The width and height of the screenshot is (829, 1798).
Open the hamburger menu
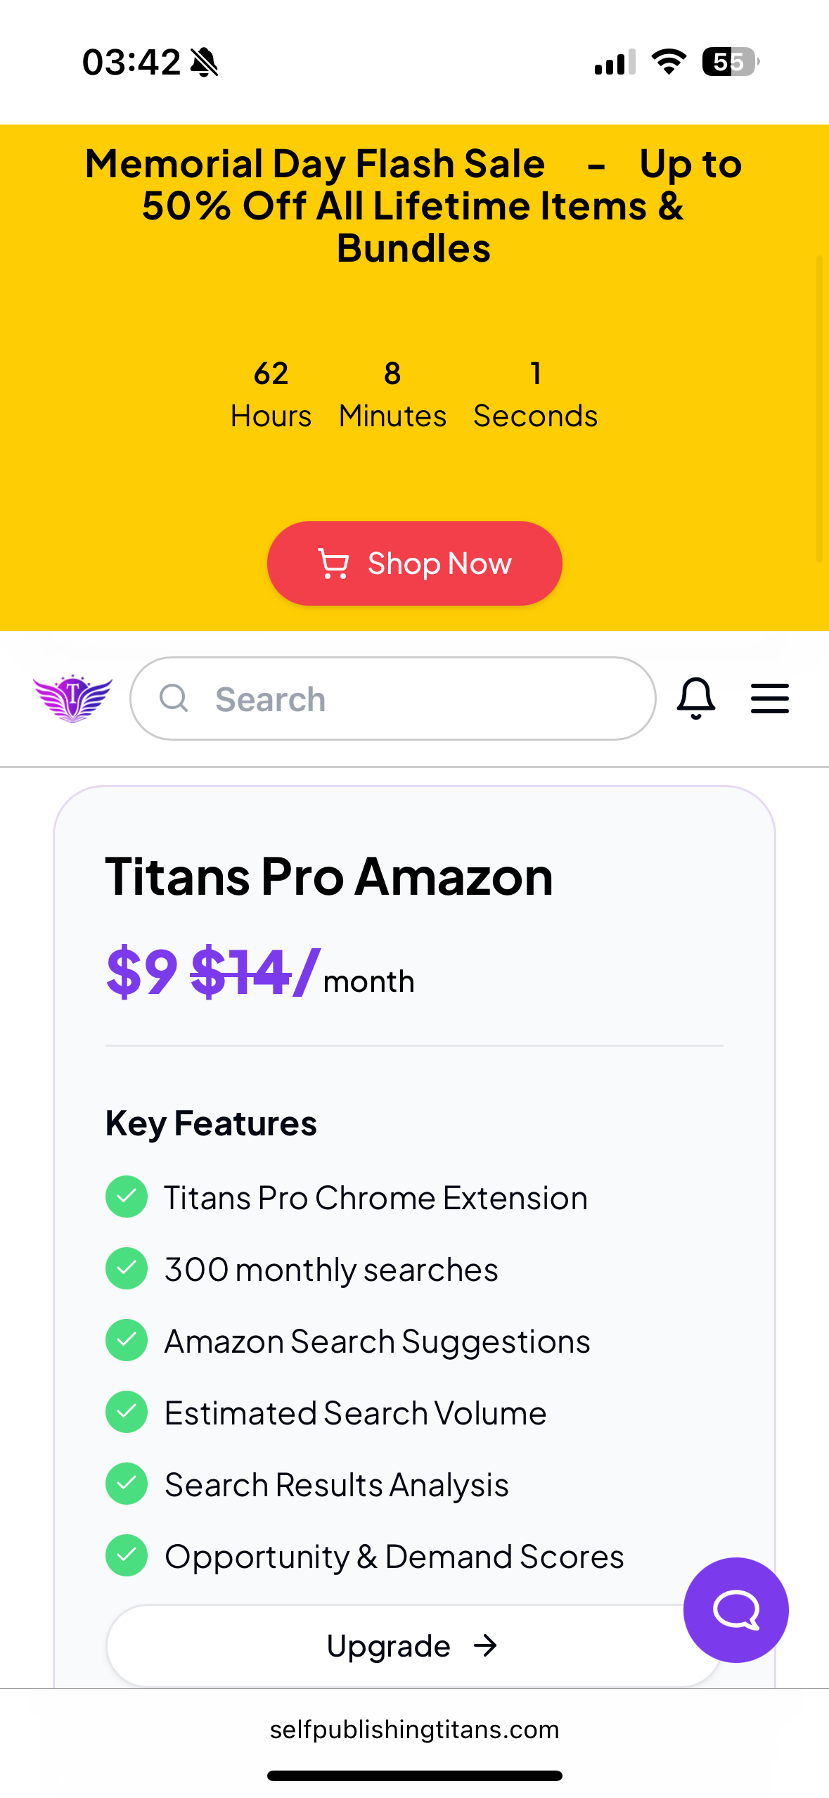pos(770,698)
